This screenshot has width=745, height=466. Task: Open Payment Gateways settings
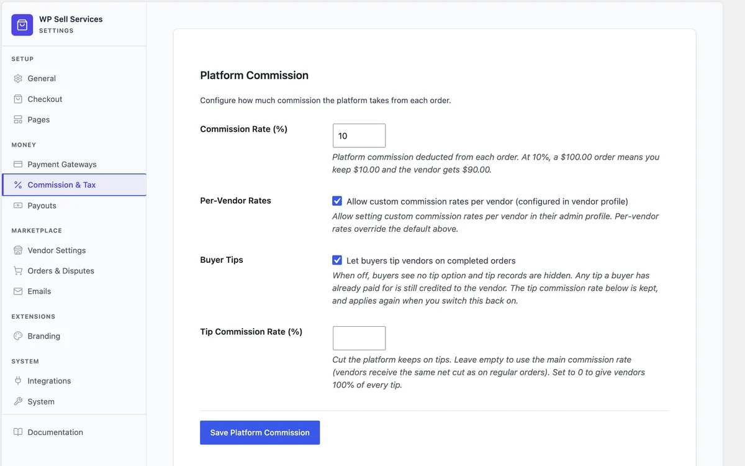[x=74, y=164]
